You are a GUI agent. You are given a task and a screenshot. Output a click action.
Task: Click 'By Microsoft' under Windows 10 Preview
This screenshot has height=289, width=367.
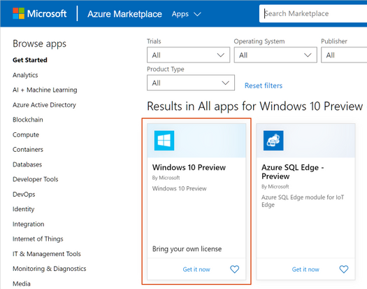pyautogui.click(x=166, y=178)
